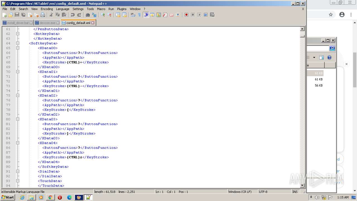The image size is (357, 201).
Task: Open the Document Map panel icon
Action: pos(158,15)
